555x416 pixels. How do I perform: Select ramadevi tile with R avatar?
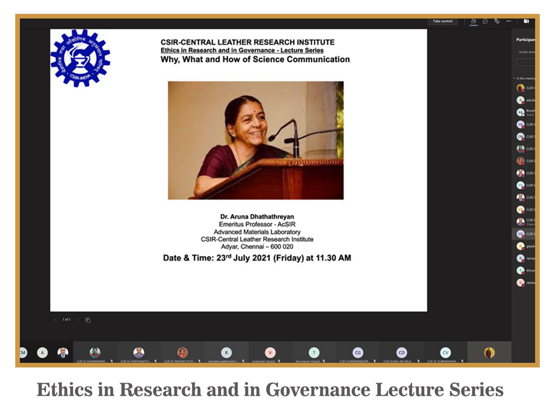coord(226,353)
